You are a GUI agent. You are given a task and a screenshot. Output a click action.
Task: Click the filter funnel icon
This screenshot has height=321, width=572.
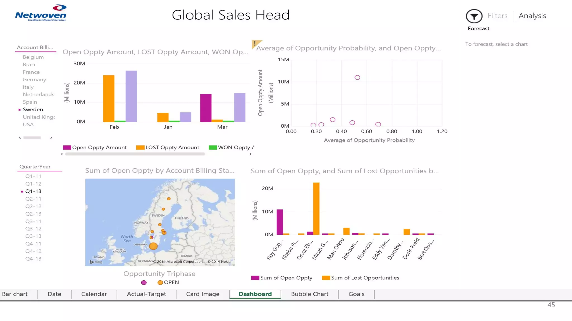[x=474, y=16]
